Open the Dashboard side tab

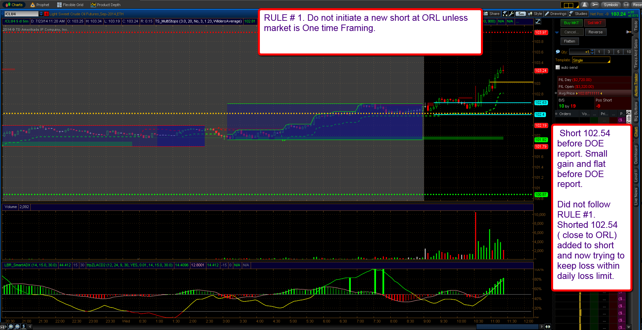click(636, 155)
